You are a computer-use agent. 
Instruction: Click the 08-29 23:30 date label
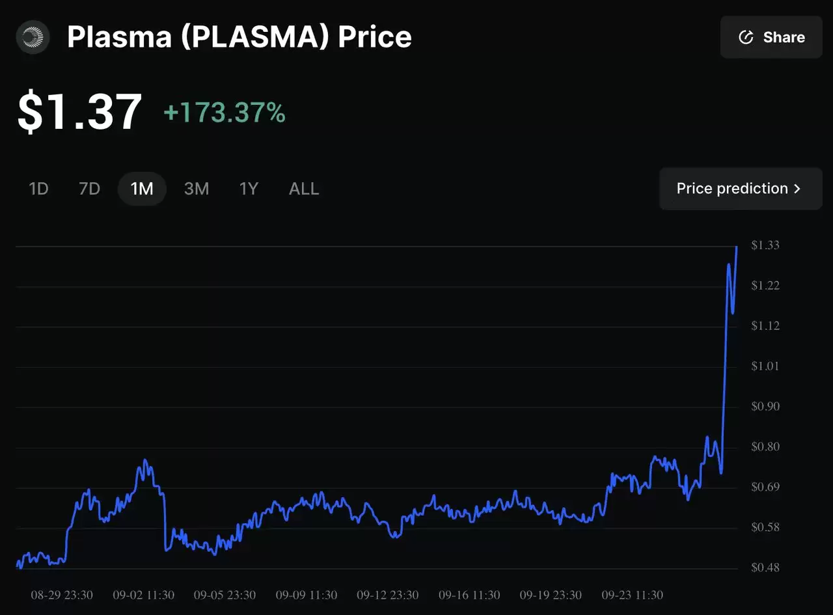[x=61, y=595]
